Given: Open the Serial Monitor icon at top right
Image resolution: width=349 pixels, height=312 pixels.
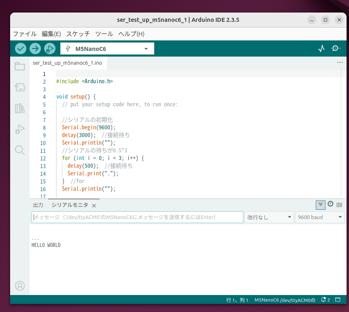Looking at the screenshot, I should tap(336, 48).
